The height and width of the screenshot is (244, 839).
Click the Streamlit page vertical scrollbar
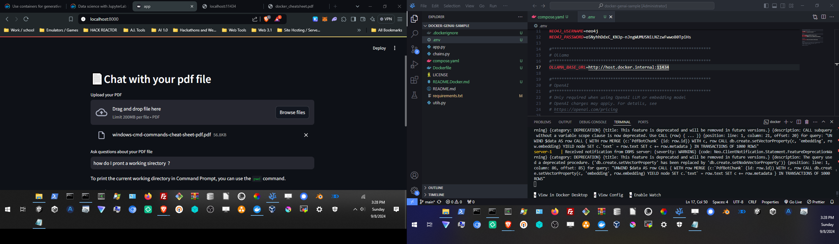(x=406, y=91)
